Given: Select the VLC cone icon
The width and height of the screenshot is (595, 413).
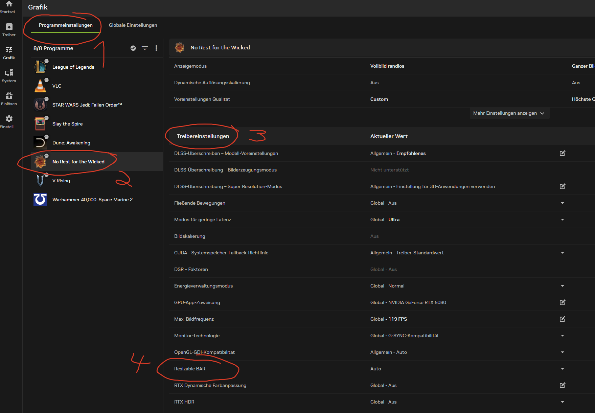Looking at the screenshot, I should (x=40, y=86).
